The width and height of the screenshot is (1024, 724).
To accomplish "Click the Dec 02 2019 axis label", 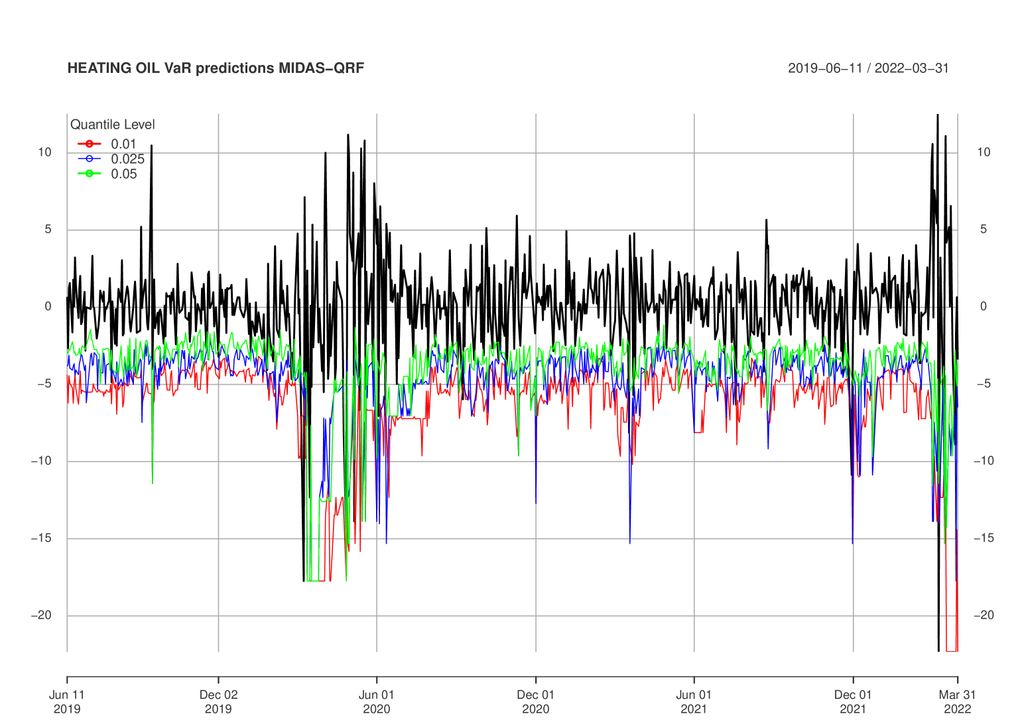I will (x=218, y=701).
